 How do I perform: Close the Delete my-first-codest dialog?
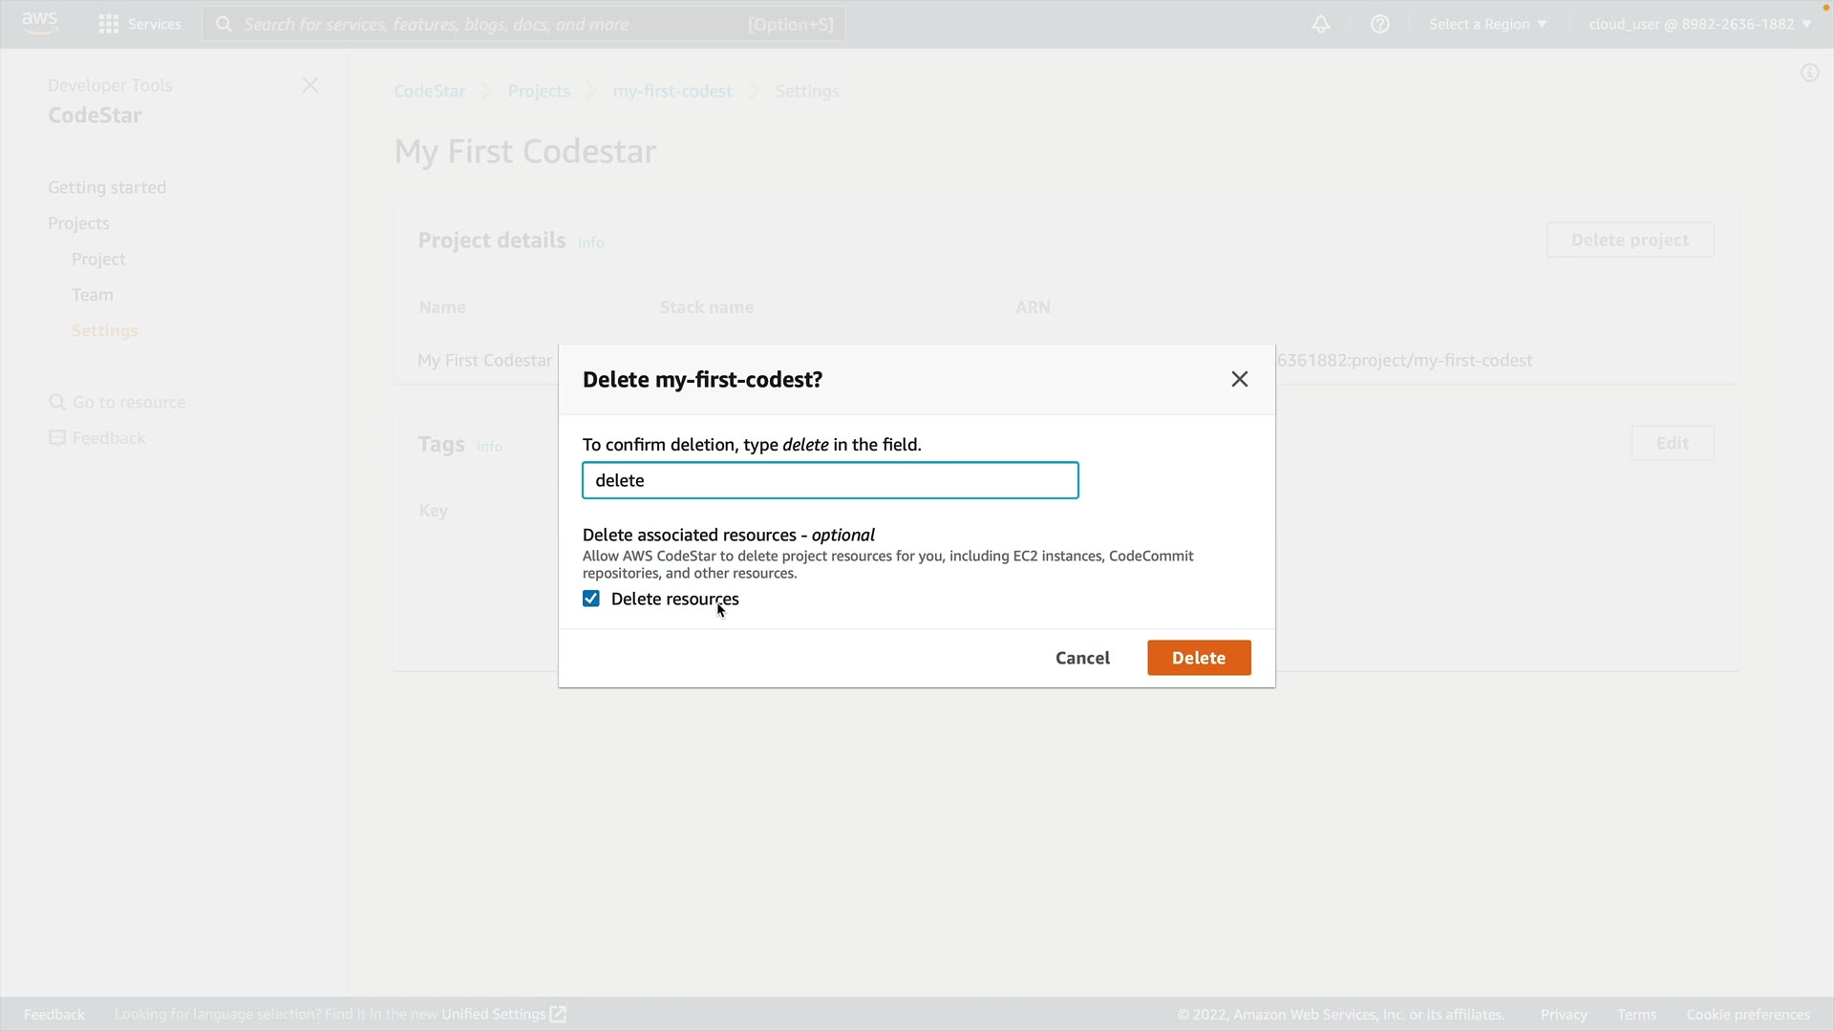(1239, 379)
